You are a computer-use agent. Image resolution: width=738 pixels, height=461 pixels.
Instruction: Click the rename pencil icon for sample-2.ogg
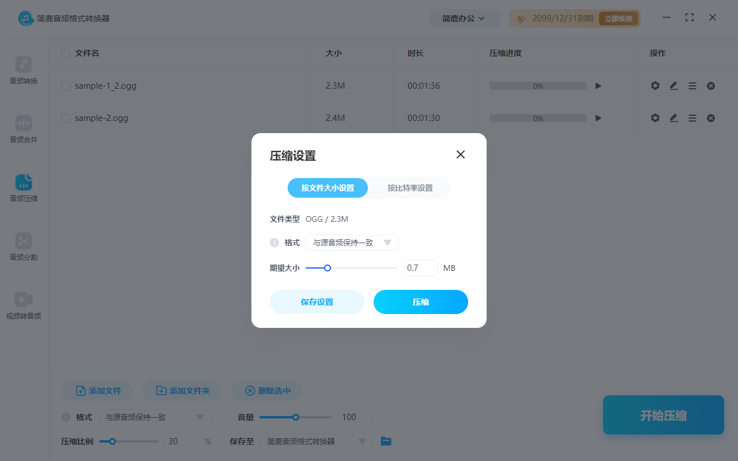(x=673, y=118)
